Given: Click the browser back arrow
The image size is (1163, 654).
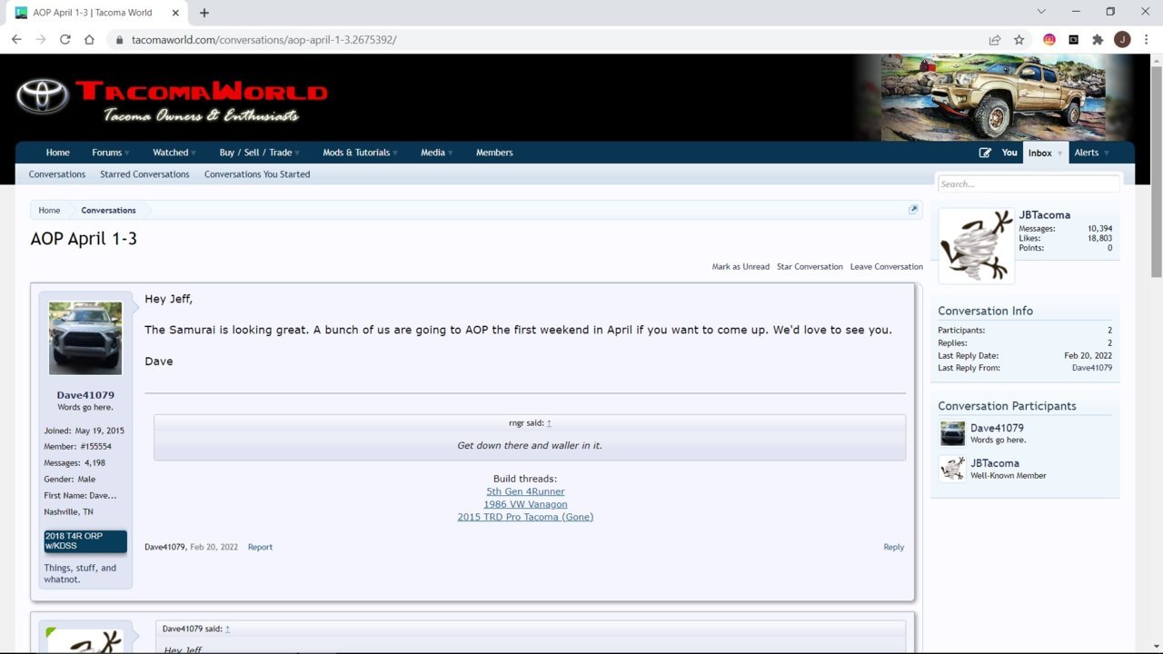Looking at the screenshot, I should [x=16, y=40].
